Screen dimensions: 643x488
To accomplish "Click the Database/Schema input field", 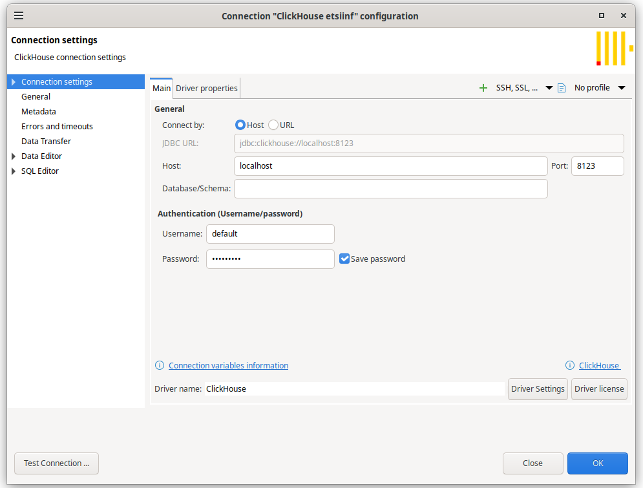I will (391, 189).
